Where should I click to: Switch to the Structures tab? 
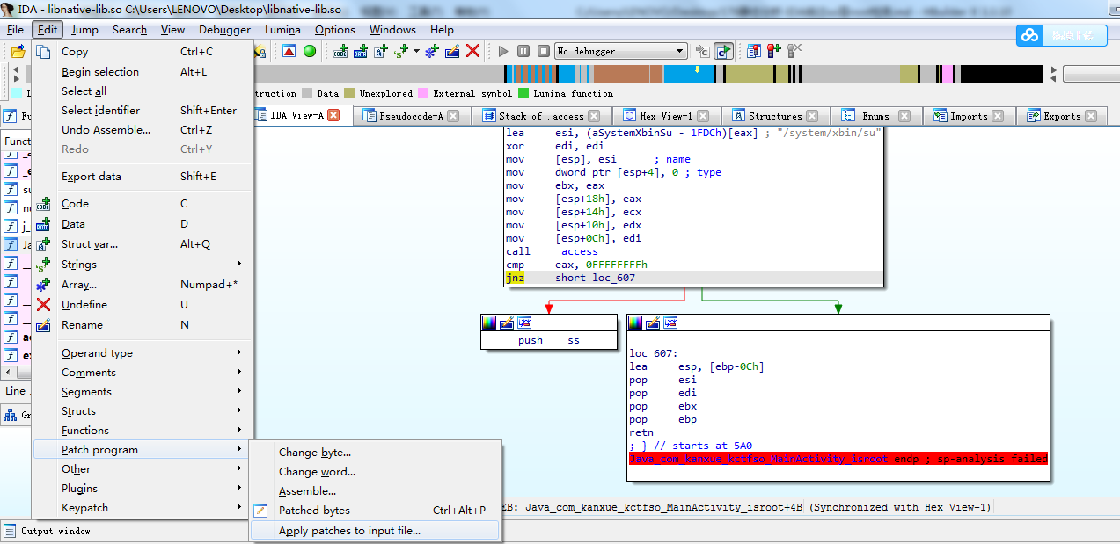pyautogui.click(x=775, y=115)
